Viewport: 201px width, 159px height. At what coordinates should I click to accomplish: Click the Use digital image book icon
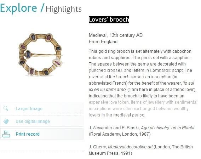tap(6, 121)
